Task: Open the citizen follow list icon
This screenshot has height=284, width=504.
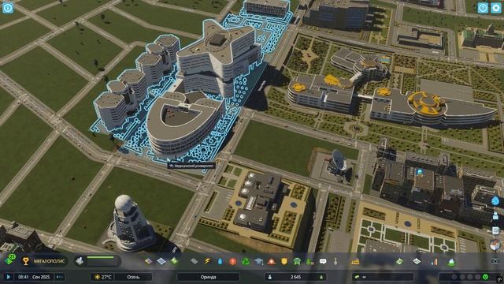Action: pos(495,215)
